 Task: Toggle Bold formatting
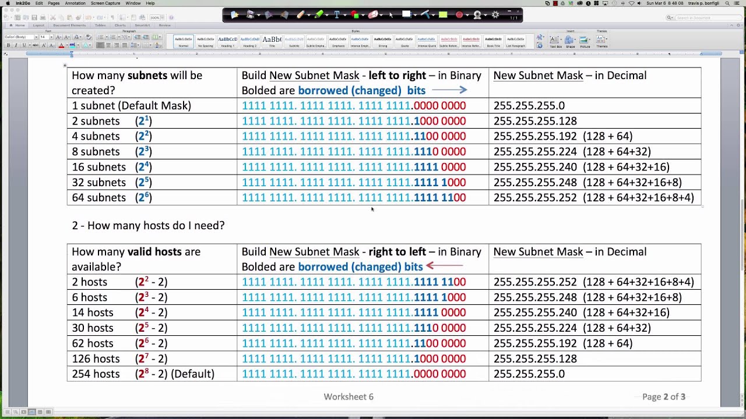point(9,45)
